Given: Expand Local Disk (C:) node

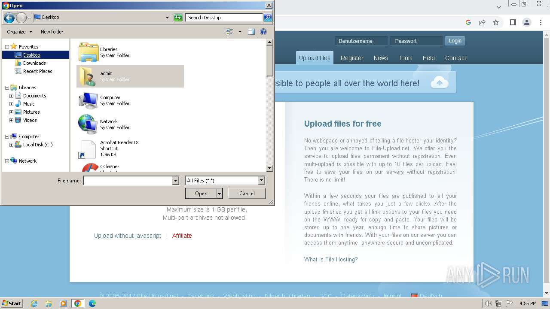Looking at the screenshot, I should [x=11, y=145].
